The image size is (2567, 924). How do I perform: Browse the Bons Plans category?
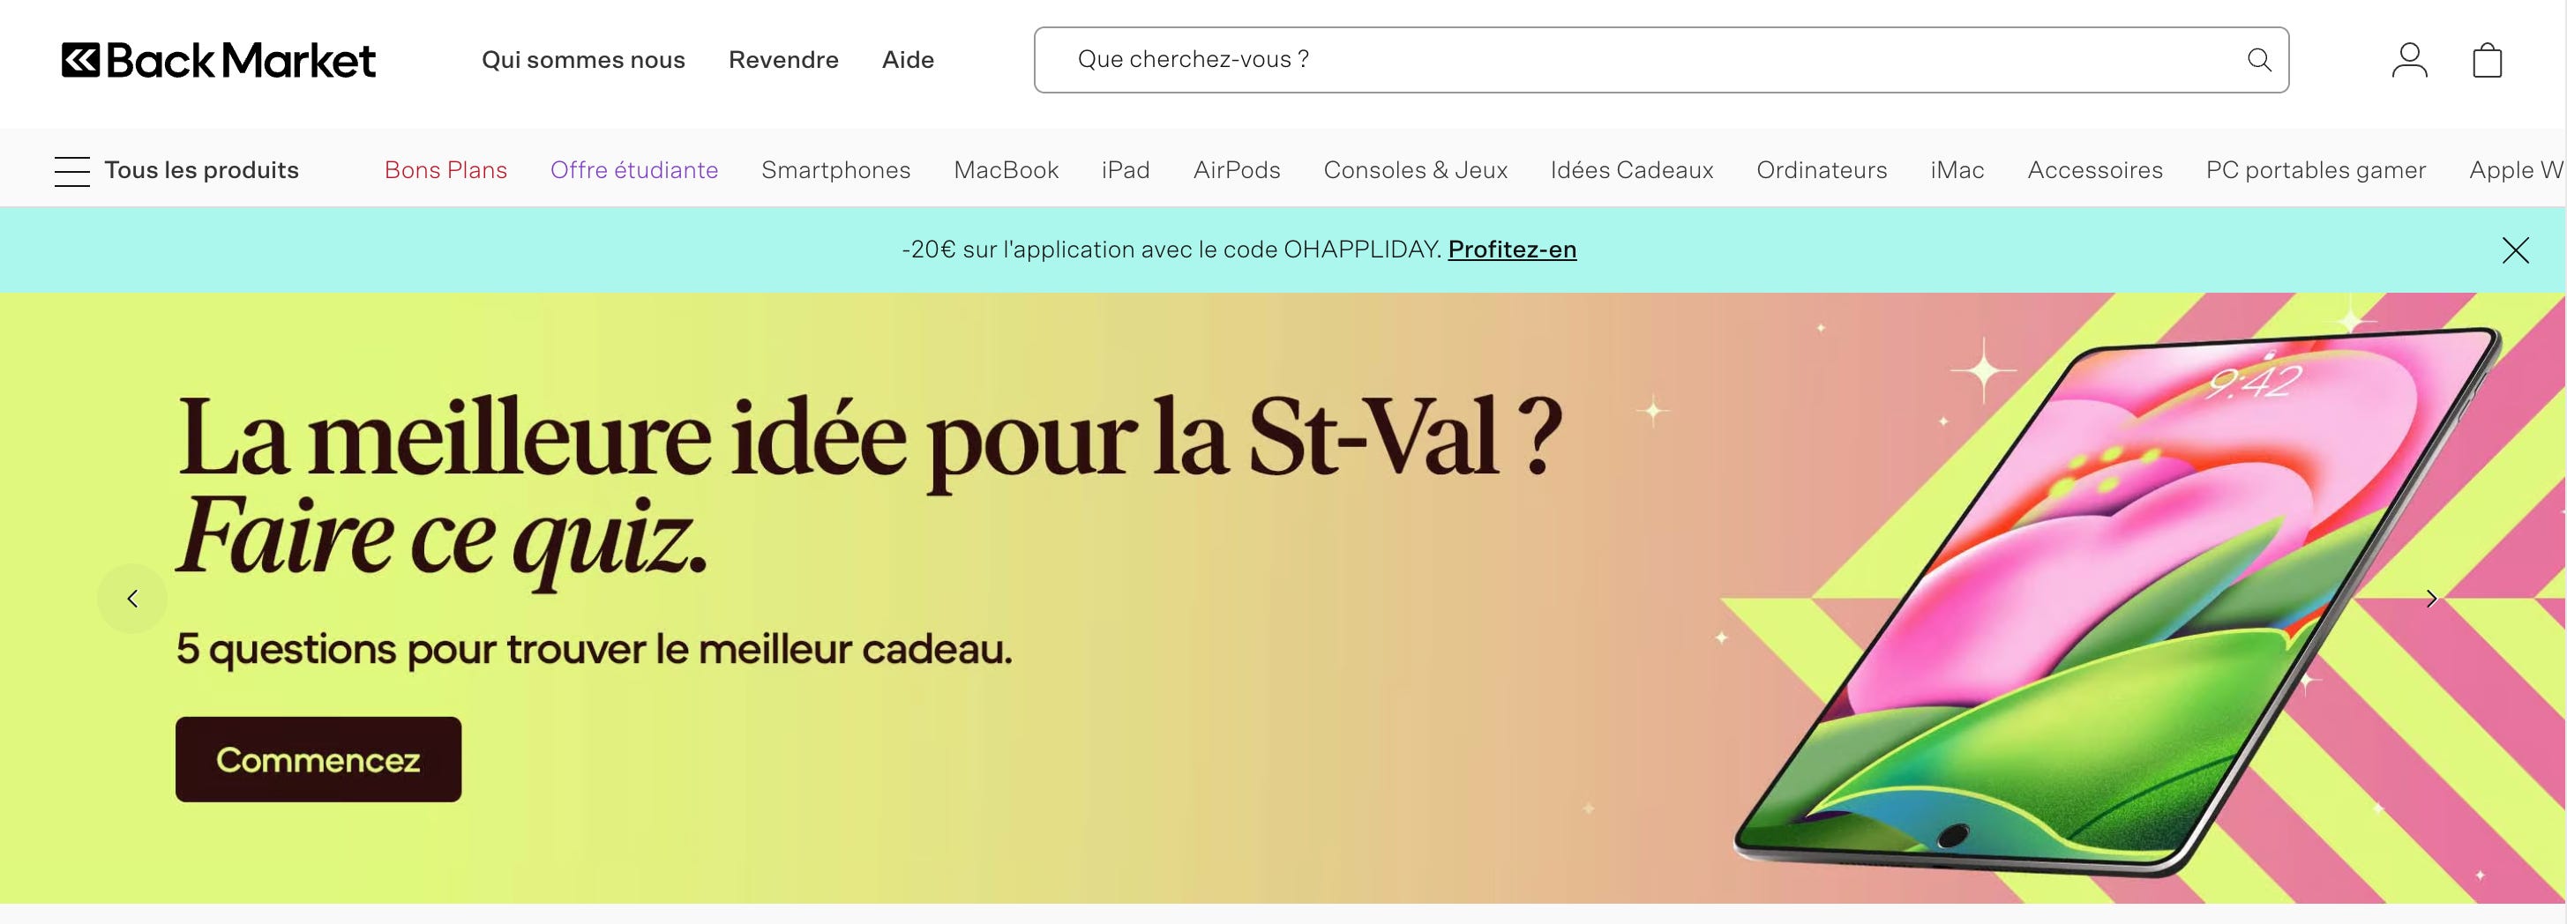[445, 170]
